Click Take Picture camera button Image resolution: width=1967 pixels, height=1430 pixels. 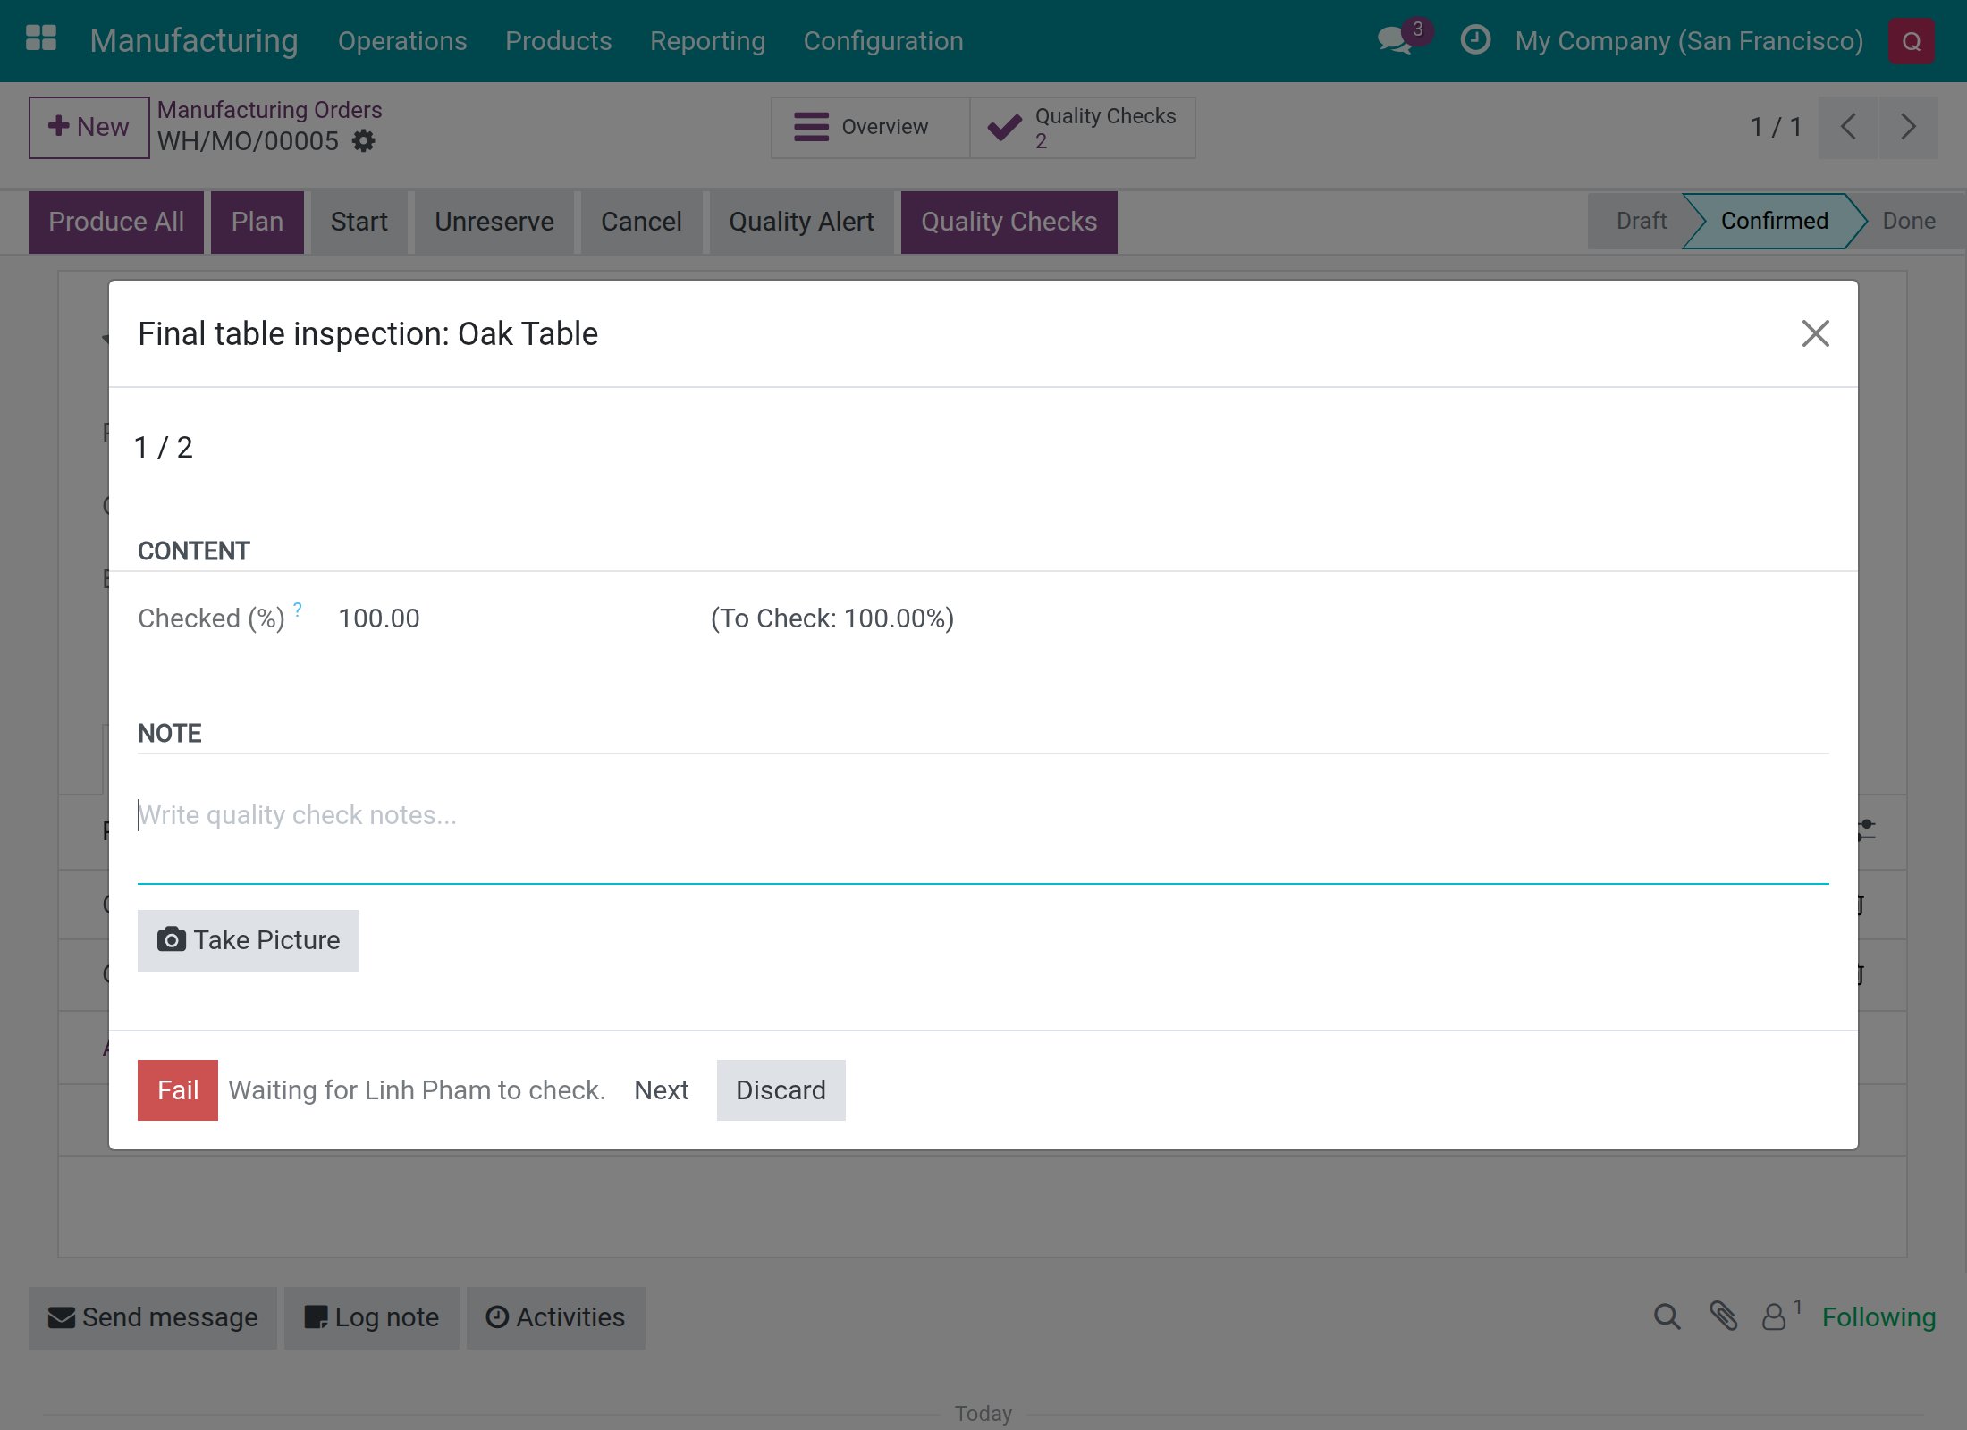(248, 940)
